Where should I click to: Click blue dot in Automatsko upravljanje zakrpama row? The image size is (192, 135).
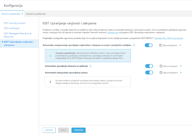point(181,66)
